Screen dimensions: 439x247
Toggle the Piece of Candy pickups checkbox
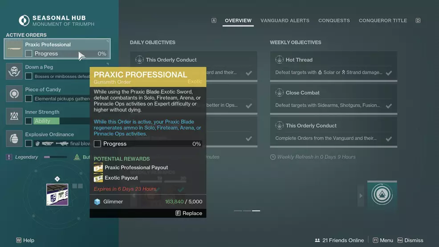28,98
